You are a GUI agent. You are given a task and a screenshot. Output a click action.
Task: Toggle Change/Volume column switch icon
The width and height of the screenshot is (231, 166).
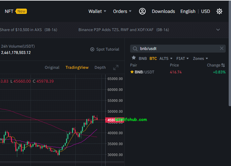[x=223, y=65]
